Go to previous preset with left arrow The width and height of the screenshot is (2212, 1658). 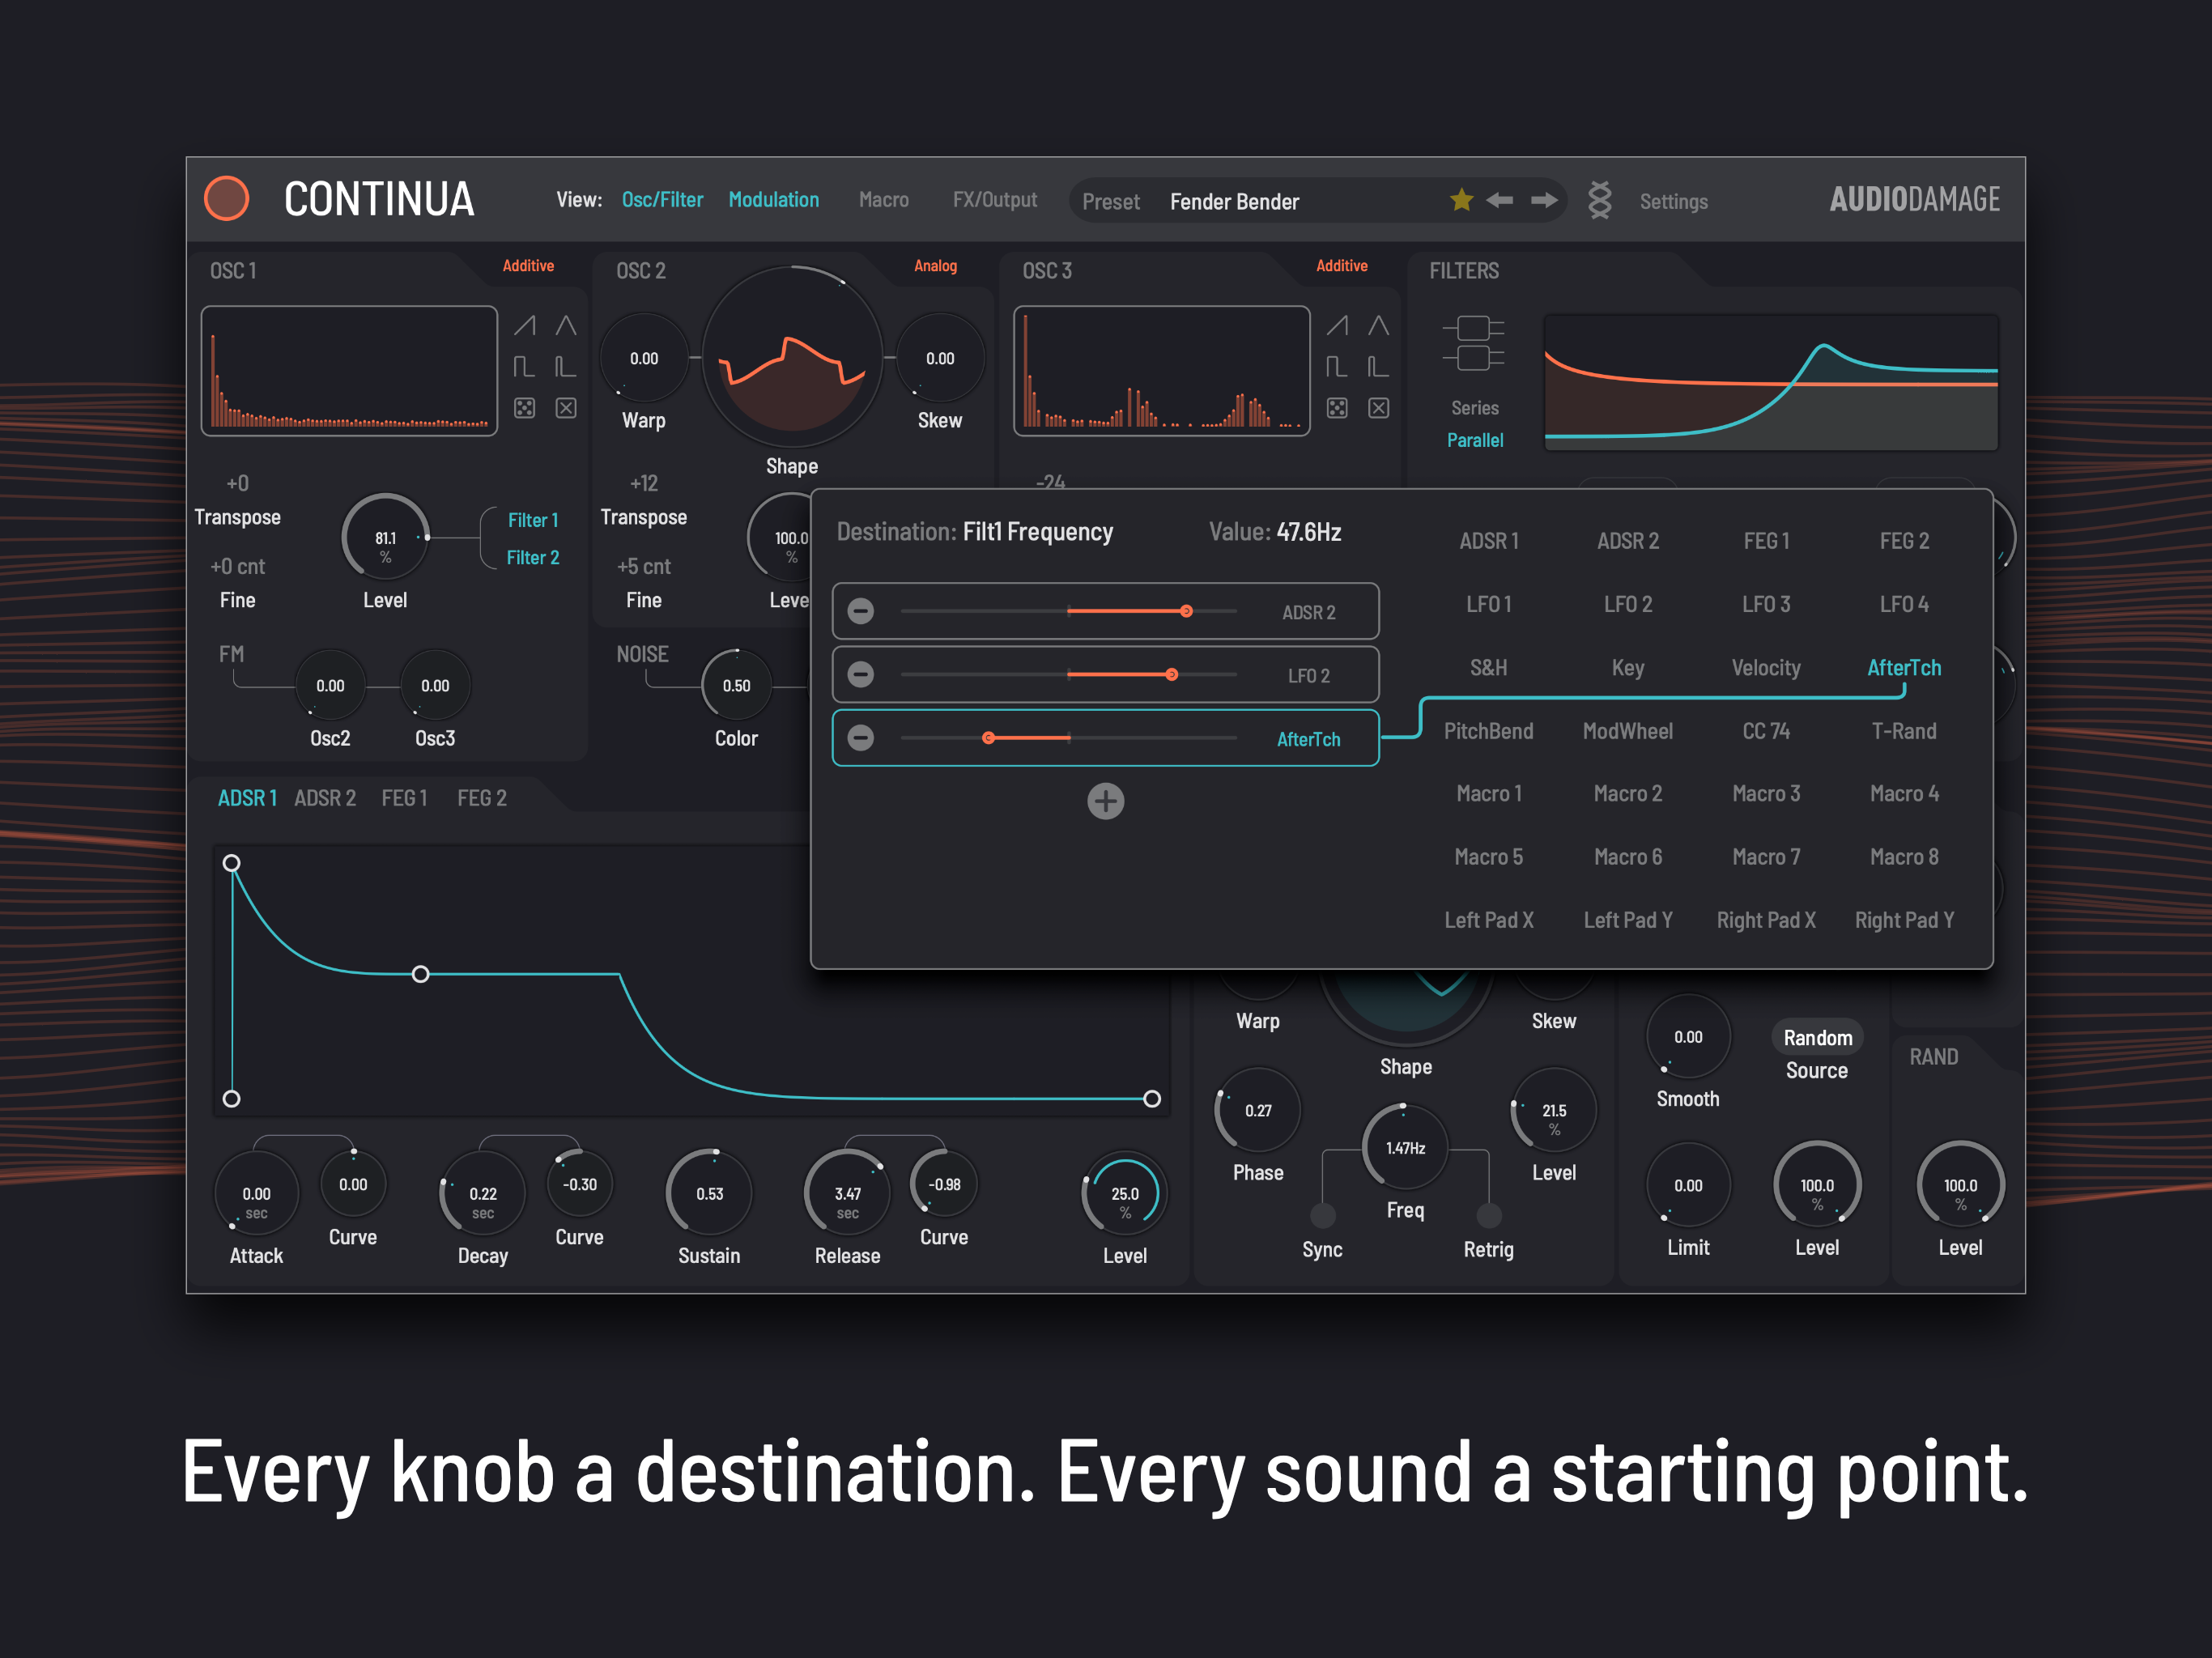pos(1499,200)
